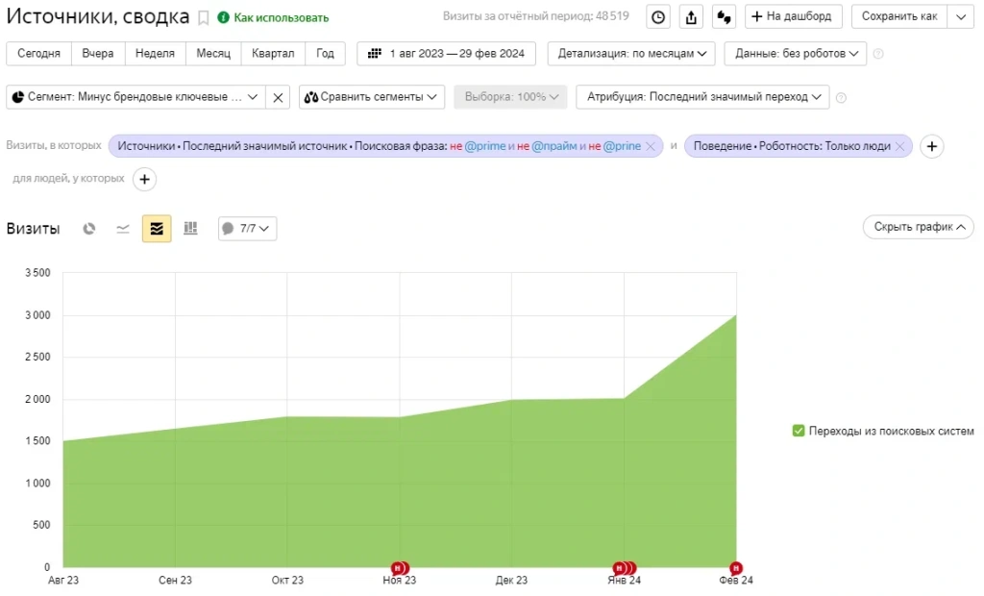The width and height of the screenshot is (984, 596).
Task: Switch to the Год period tab
Action: (x=325, y=54)
